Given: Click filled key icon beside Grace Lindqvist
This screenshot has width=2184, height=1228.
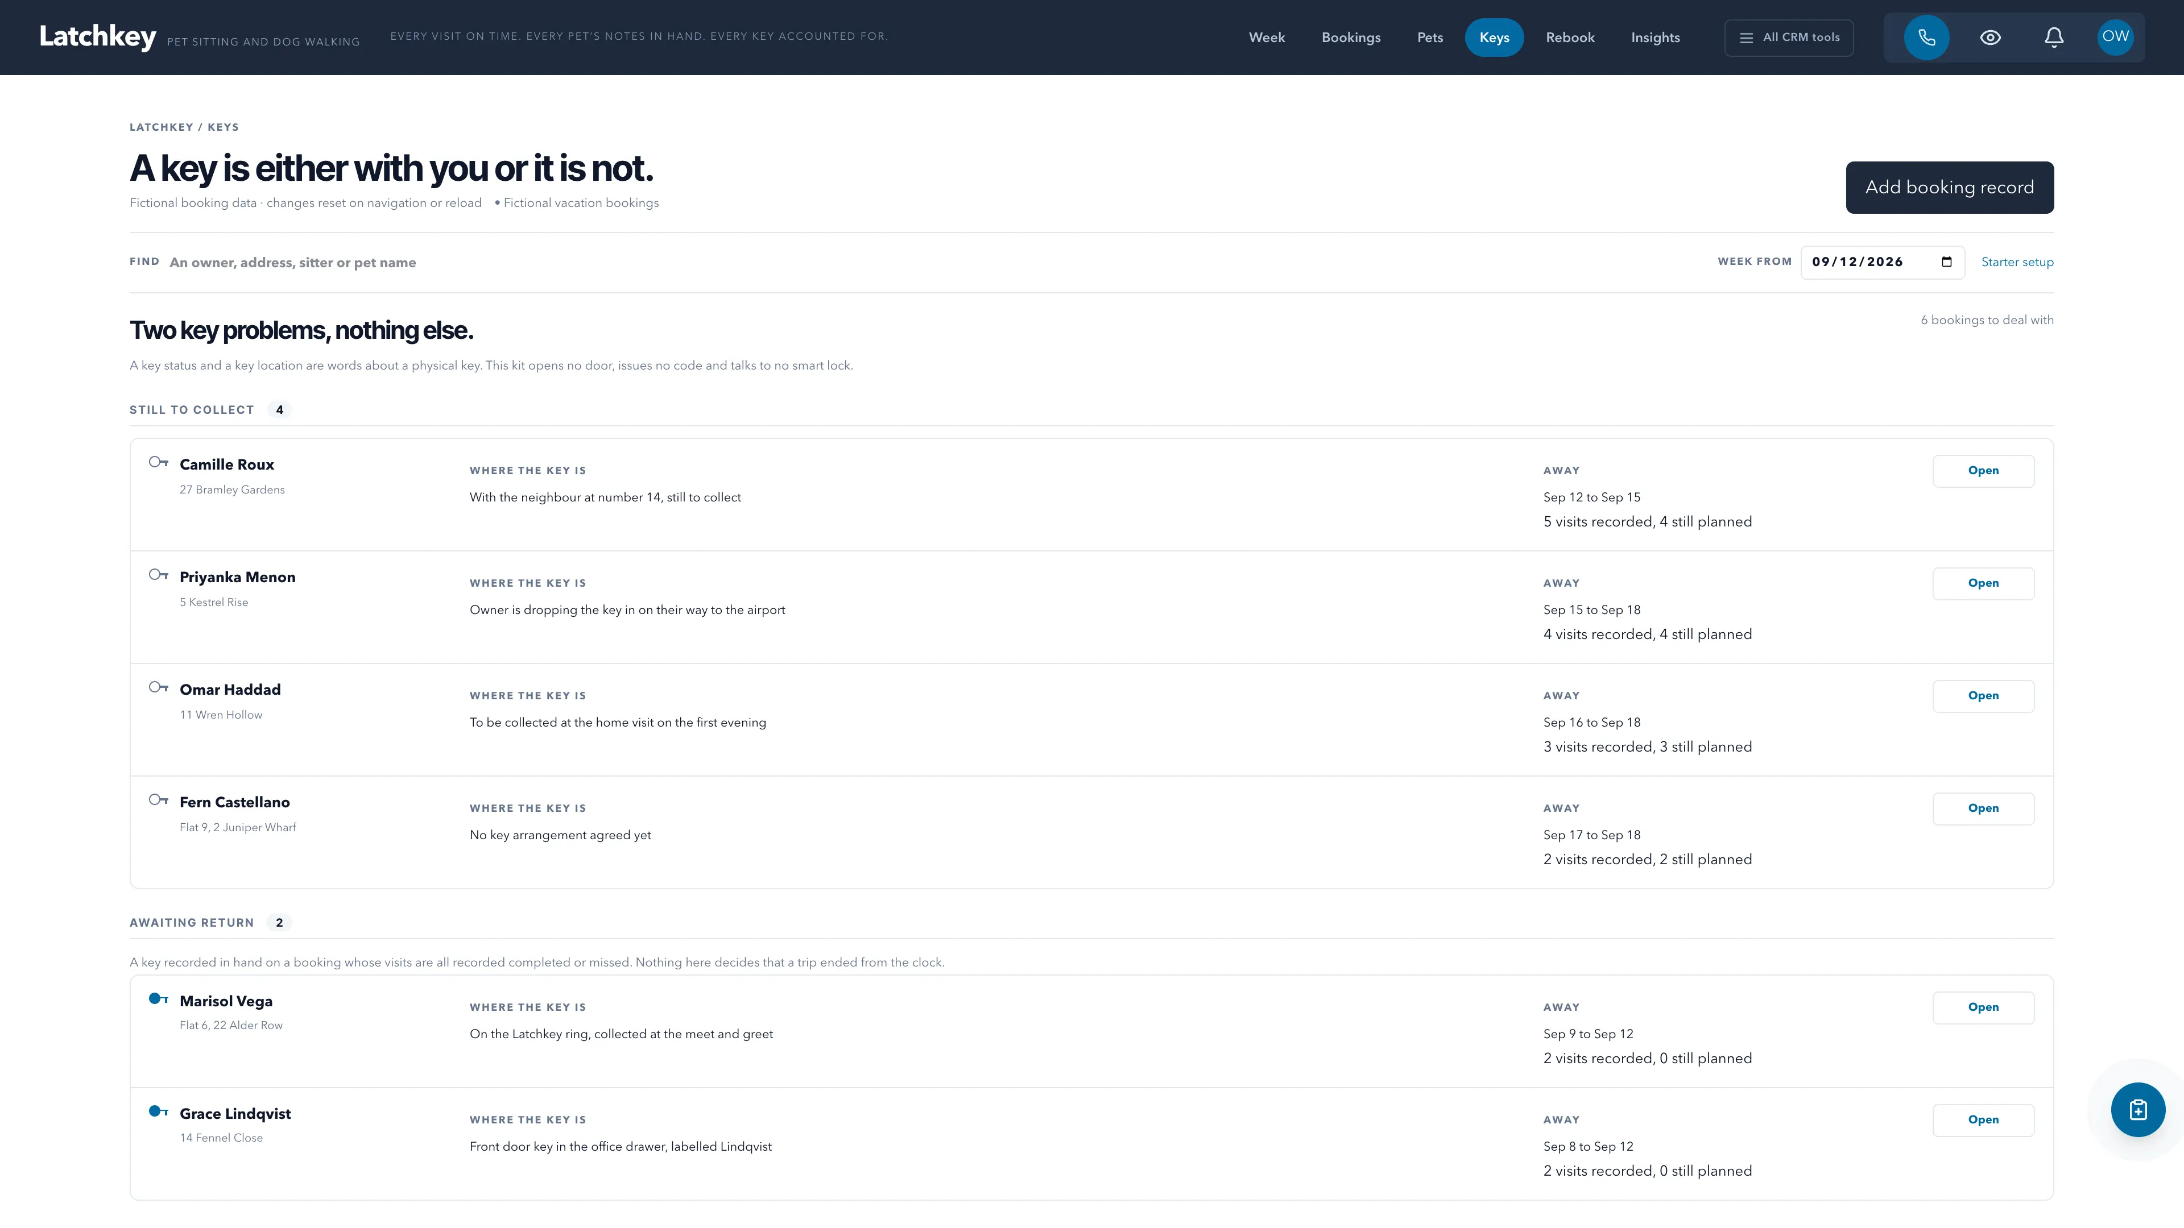Looking at the screenshot, I should pyautogui.click(x=159, y=1111).
